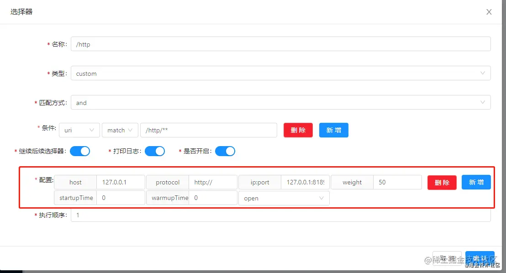Open the type dropdown showing custom

pos(281,73)
